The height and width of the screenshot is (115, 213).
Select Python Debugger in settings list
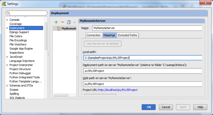20,73
